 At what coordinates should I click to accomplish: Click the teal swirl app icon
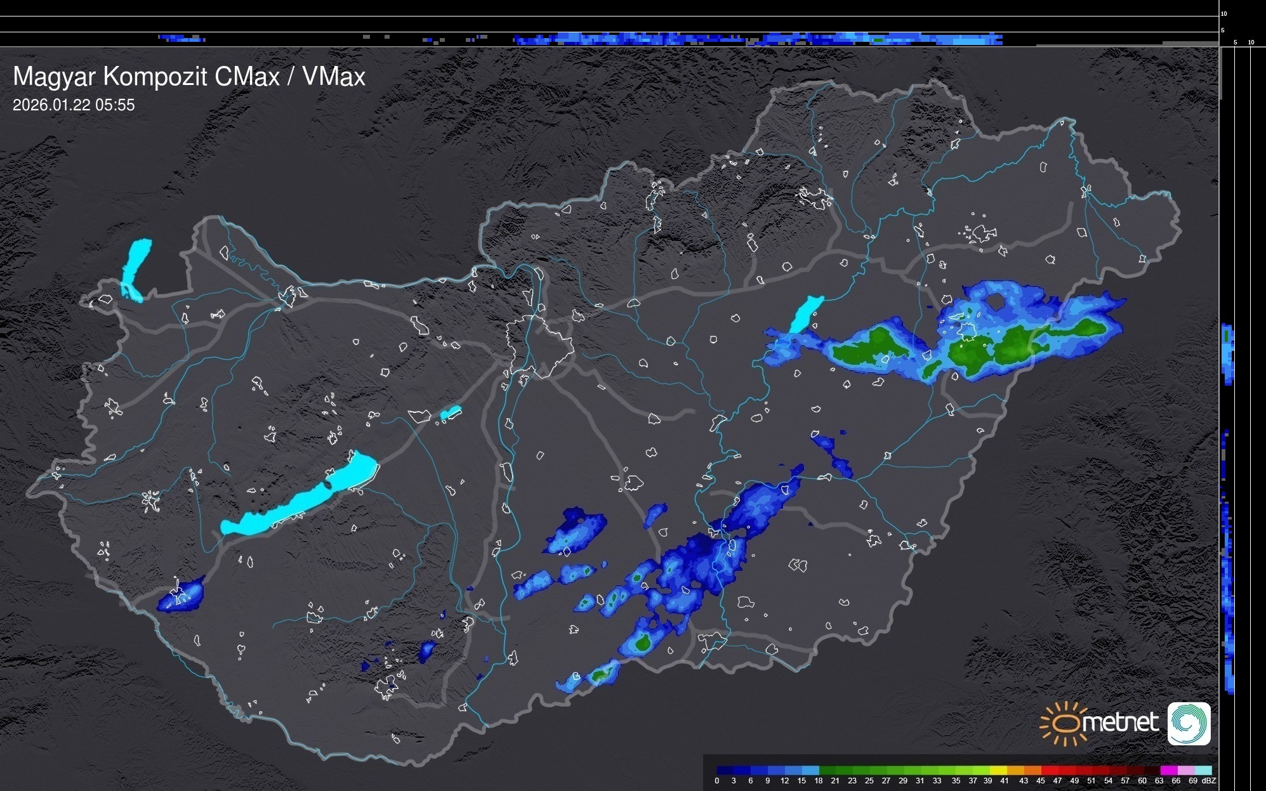[x=1189, y=723]
